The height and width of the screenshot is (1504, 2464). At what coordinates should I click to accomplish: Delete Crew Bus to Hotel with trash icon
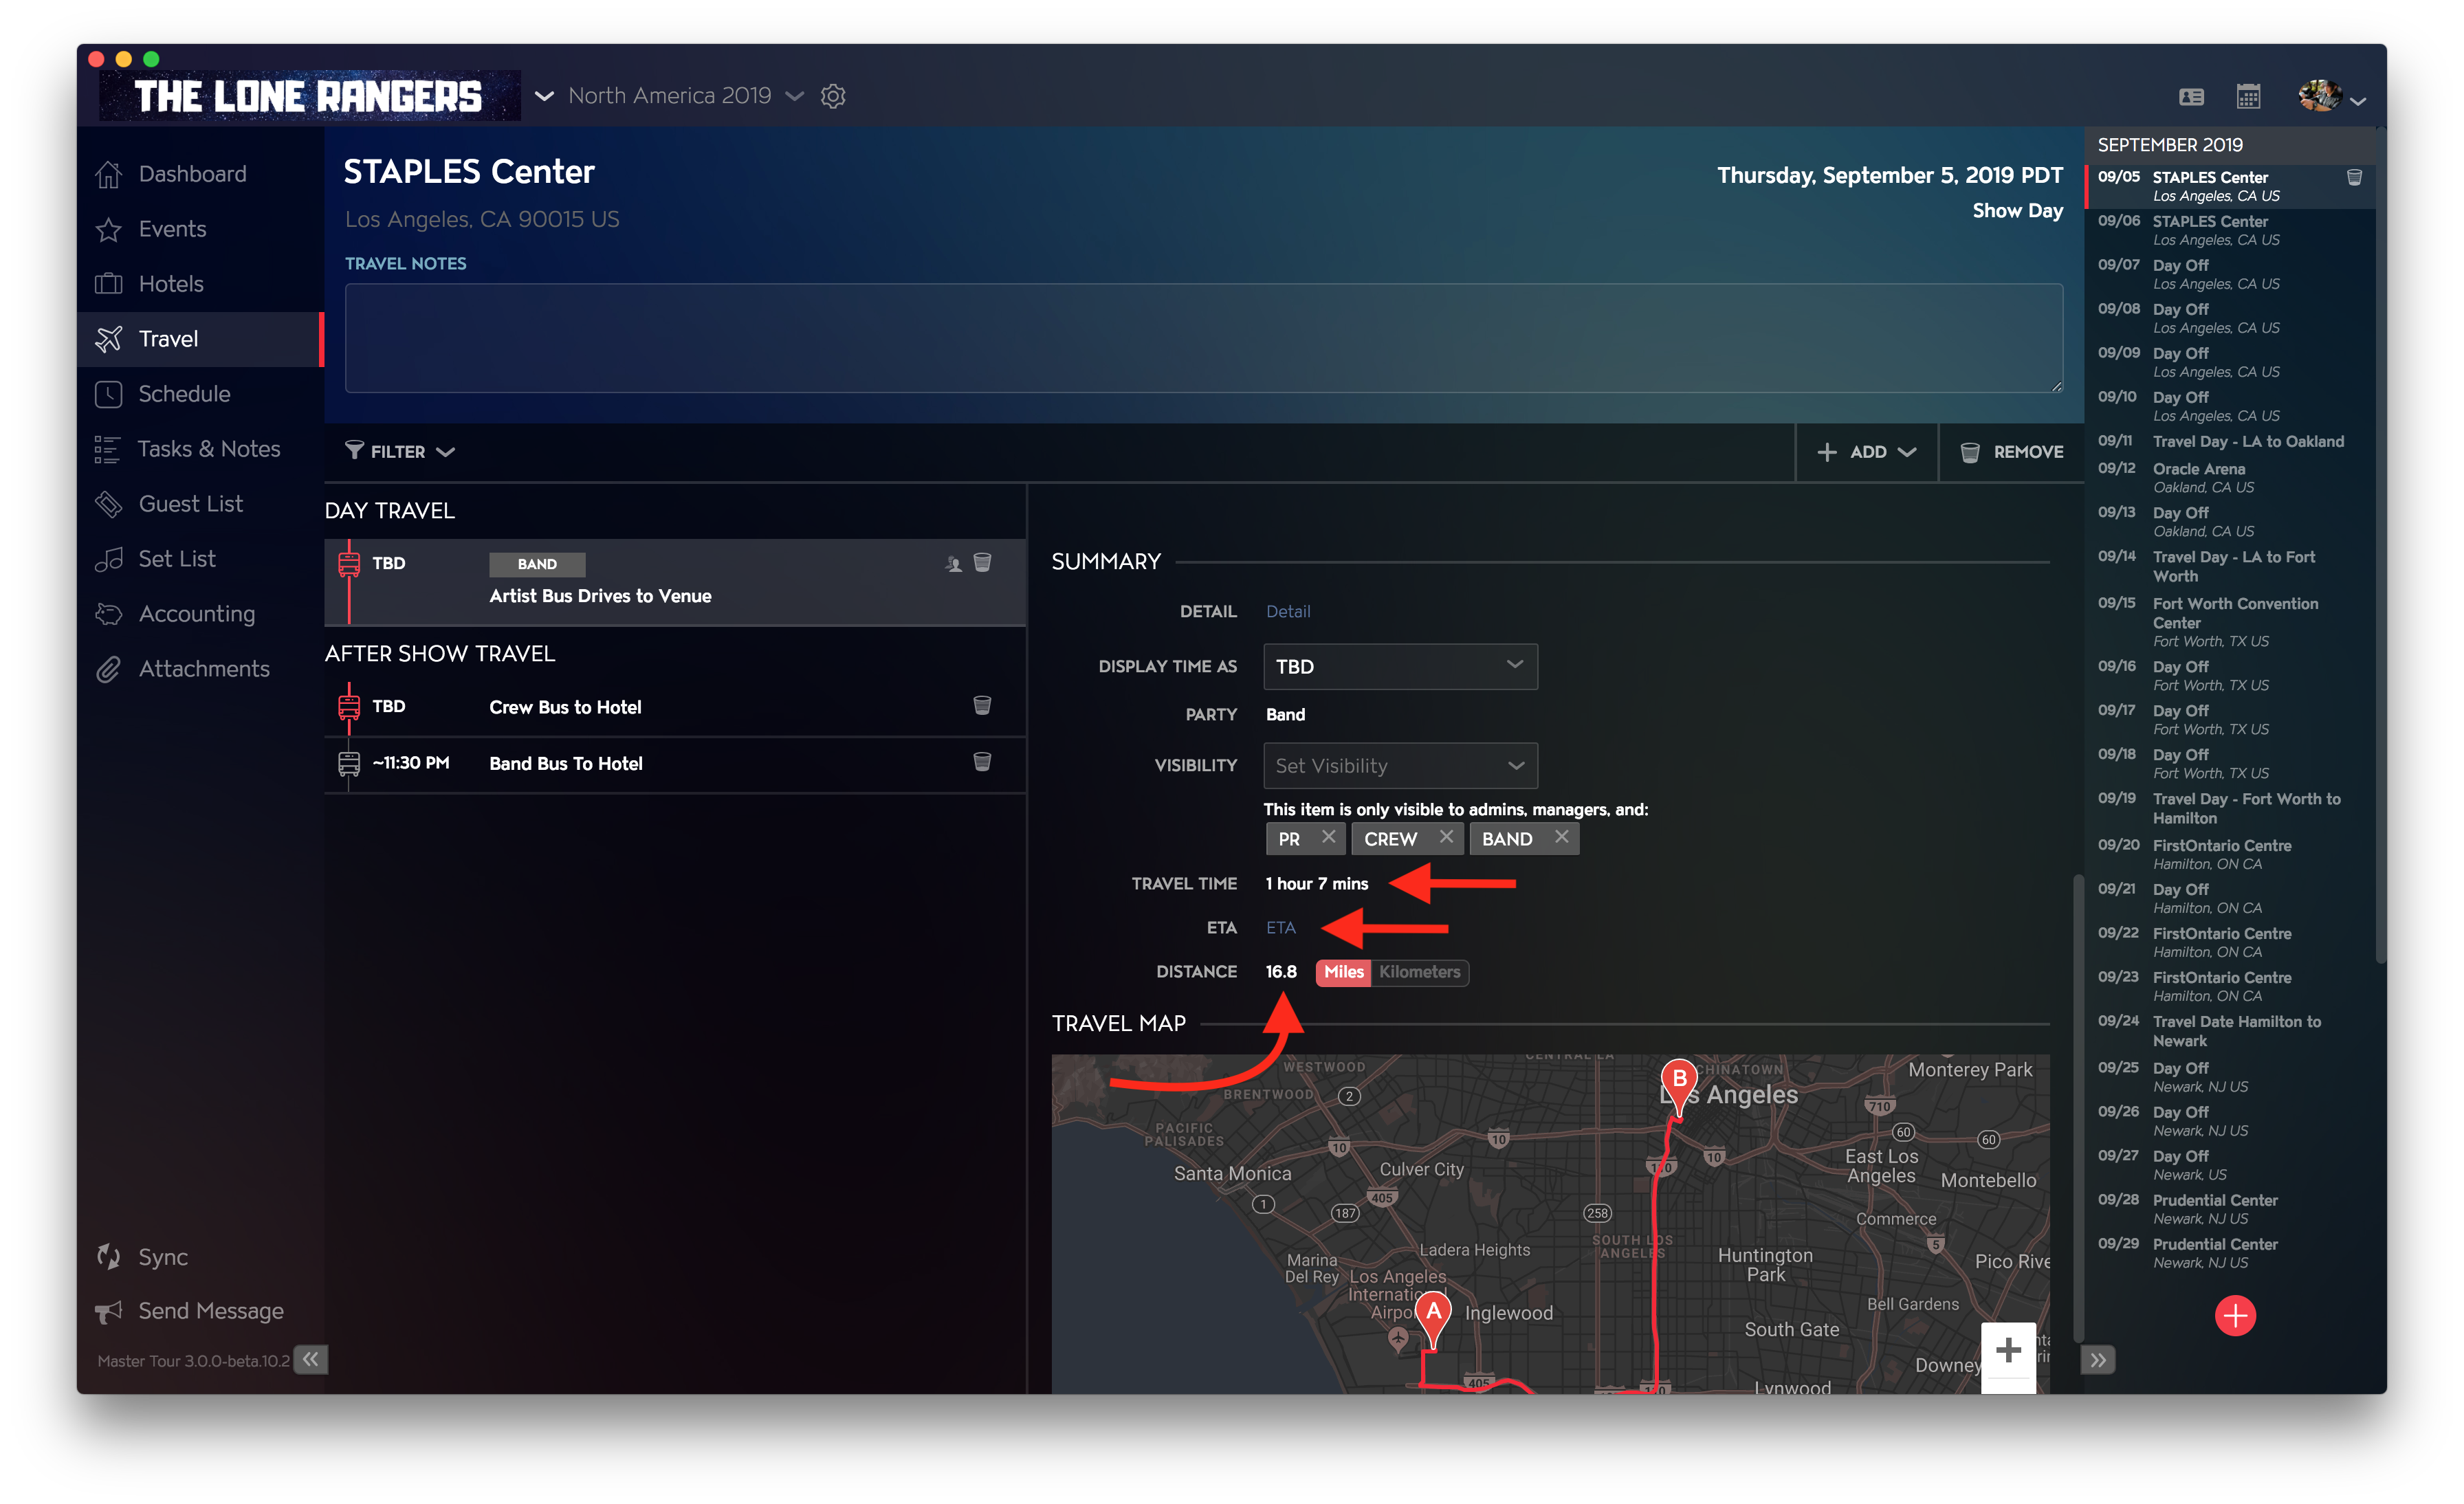click(982, 706)
